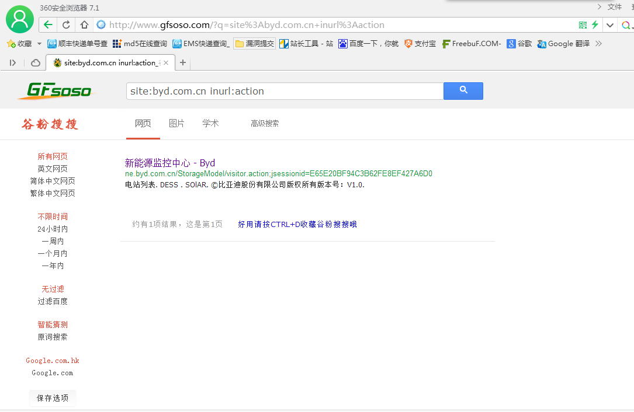Select 一周内 time filter
Image resolution: width=634 pixels, height=412 pixels.
[53, 241]
